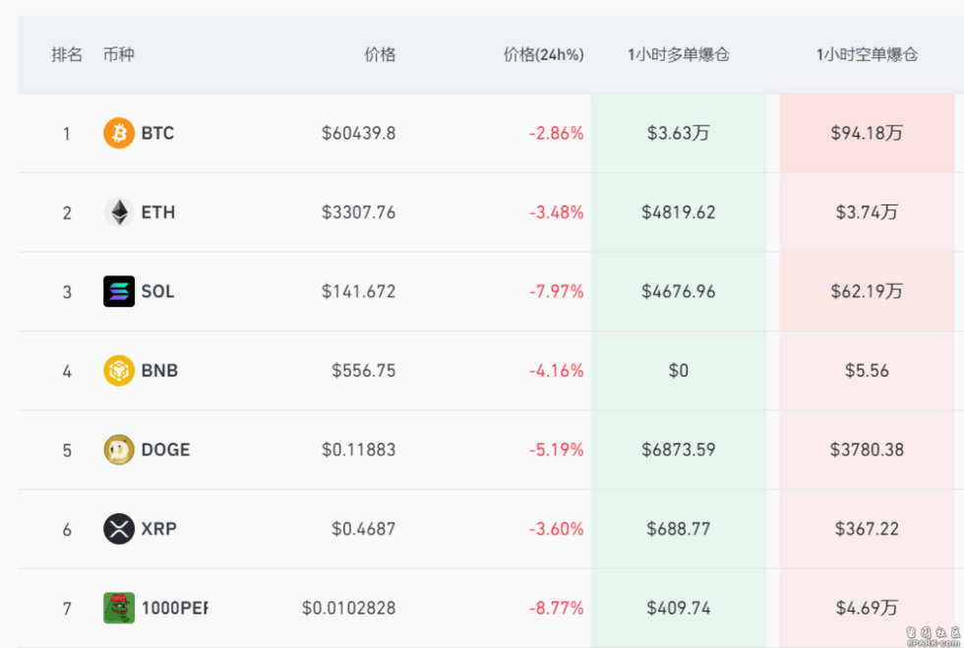
Task: Click the XRP logo icon
Action: point(119,529)
